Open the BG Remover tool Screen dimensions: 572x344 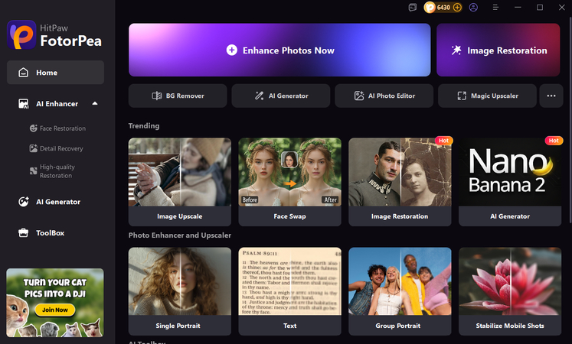(x=178, y=96)
